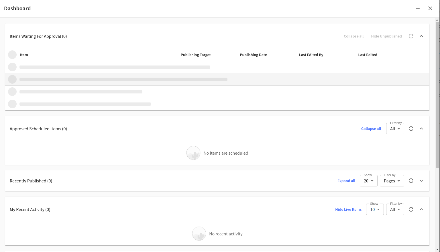
Task: Collapse the My Recent Activity section
Action: [x=421, y=209]
